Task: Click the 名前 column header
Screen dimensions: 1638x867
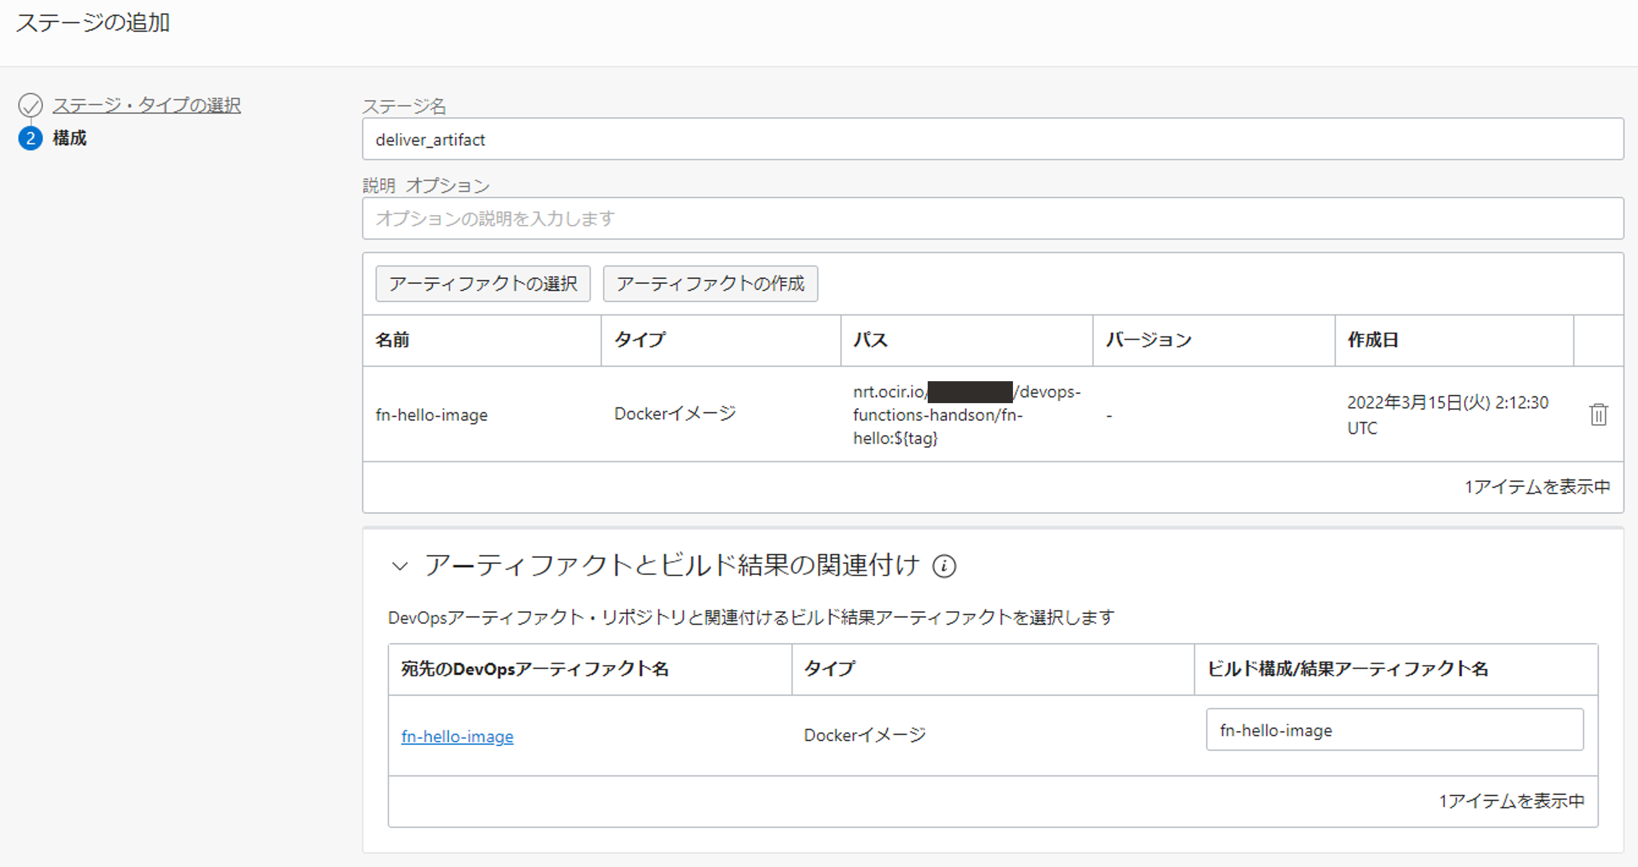Action: point(392,340)
